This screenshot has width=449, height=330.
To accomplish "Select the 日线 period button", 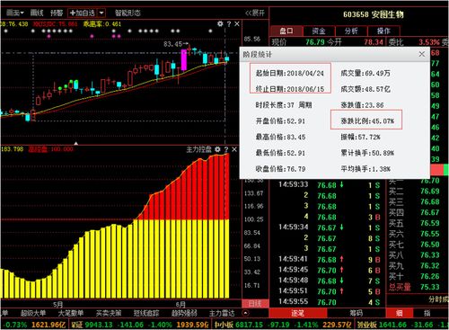I will tap(255, 304).
